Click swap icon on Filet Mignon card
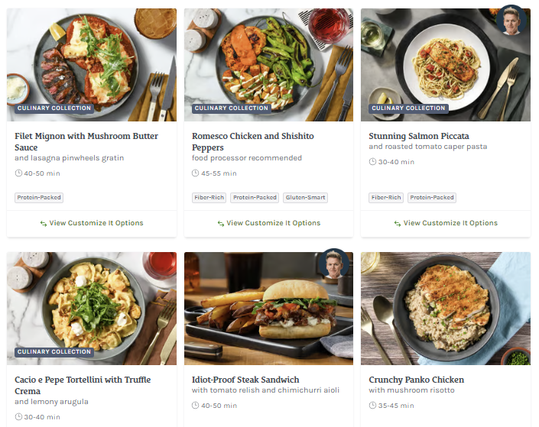This screenshot has width=539, height=427. pos(44,224)
